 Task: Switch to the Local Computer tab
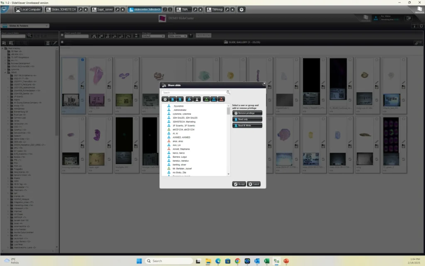tap(28, 10)
